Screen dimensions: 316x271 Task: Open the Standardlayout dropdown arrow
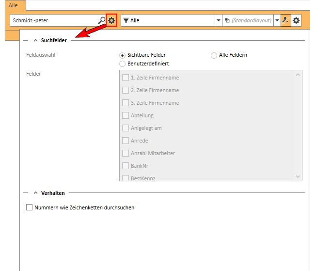pos(277,20)
